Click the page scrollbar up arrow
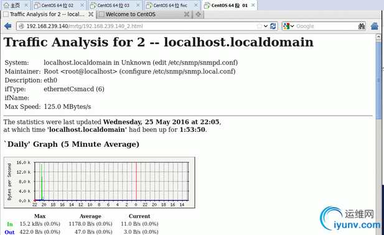The height and width of the screenshot is (235, 384). coord(378,37)
